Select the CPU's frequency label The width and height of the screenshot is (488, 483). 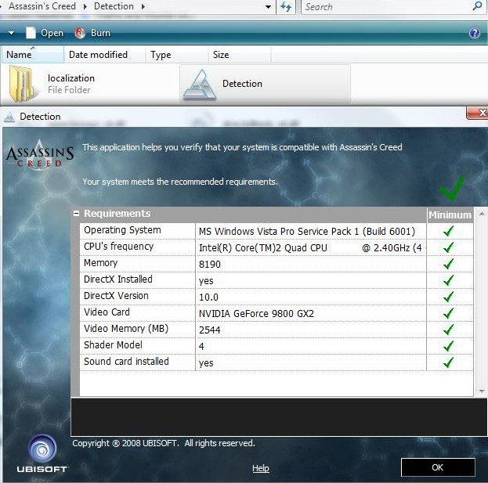118,247
